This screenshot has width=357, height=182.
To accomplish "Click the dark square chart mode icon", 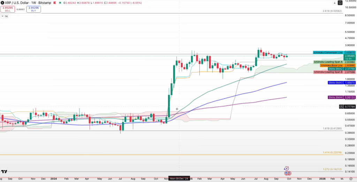I will click(340, 3).
